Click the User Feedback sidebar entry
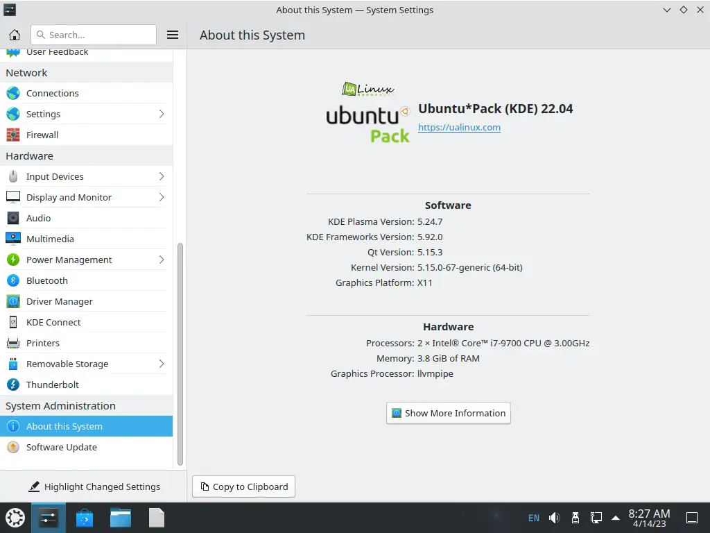Viewport: 710px width, 533px height. point(86,54)
